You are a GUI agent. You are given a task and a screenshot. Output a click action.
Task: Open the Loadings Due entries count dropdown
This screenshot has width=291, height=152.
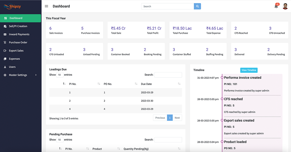click(x=60, y=75)
